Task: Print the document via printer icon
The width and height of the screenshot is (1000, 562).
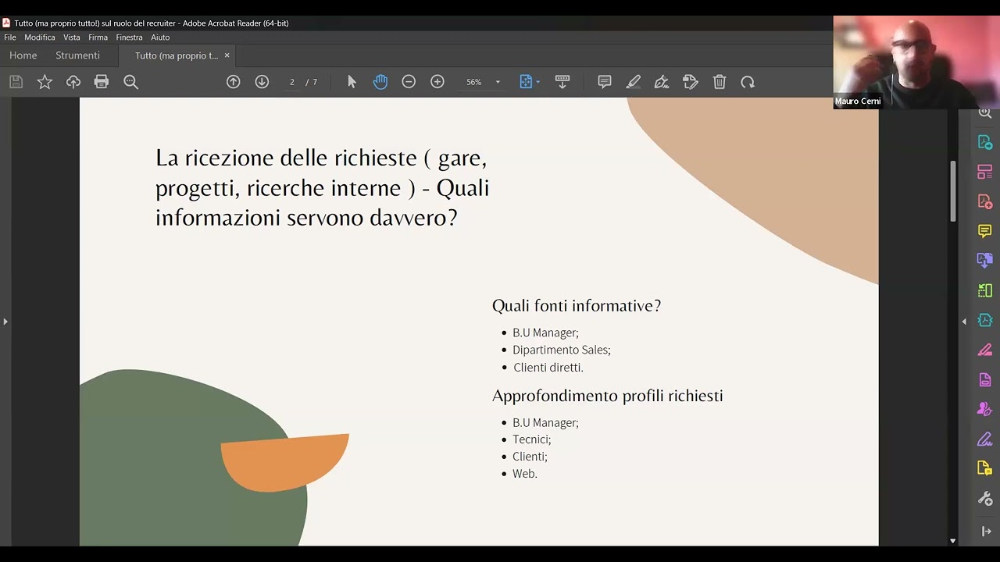Action: [x=102, y=82]
